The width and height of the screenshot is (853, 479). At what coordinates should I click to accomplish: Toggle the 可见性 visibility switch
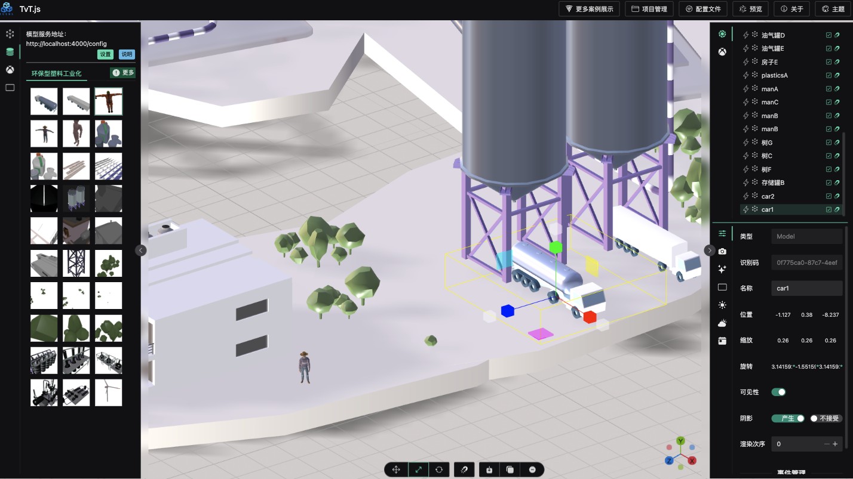click(x=778, y=392)
